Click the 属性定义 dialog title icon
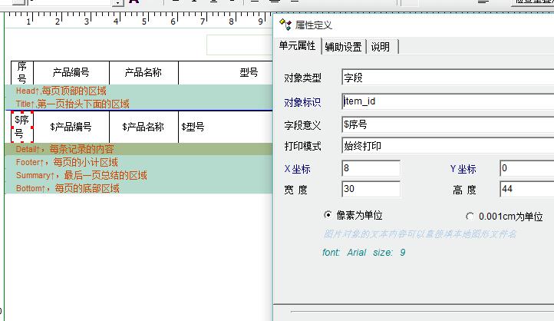 point(285,25)
